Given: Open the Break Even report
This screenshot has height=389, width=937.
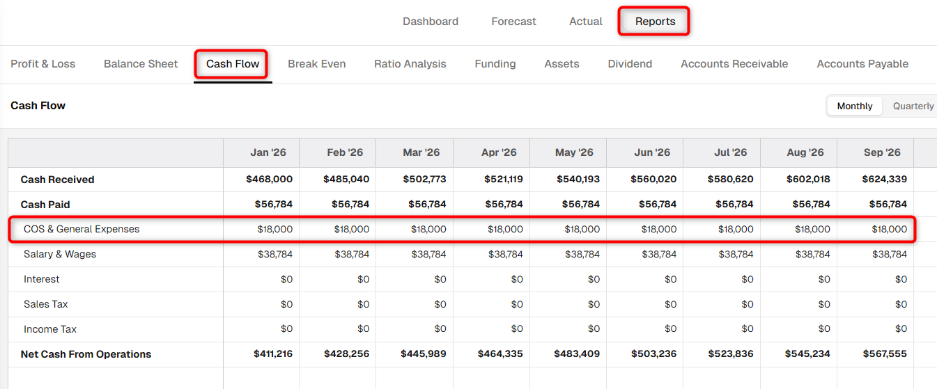Looking at the screenshot, I should (317, 64).
